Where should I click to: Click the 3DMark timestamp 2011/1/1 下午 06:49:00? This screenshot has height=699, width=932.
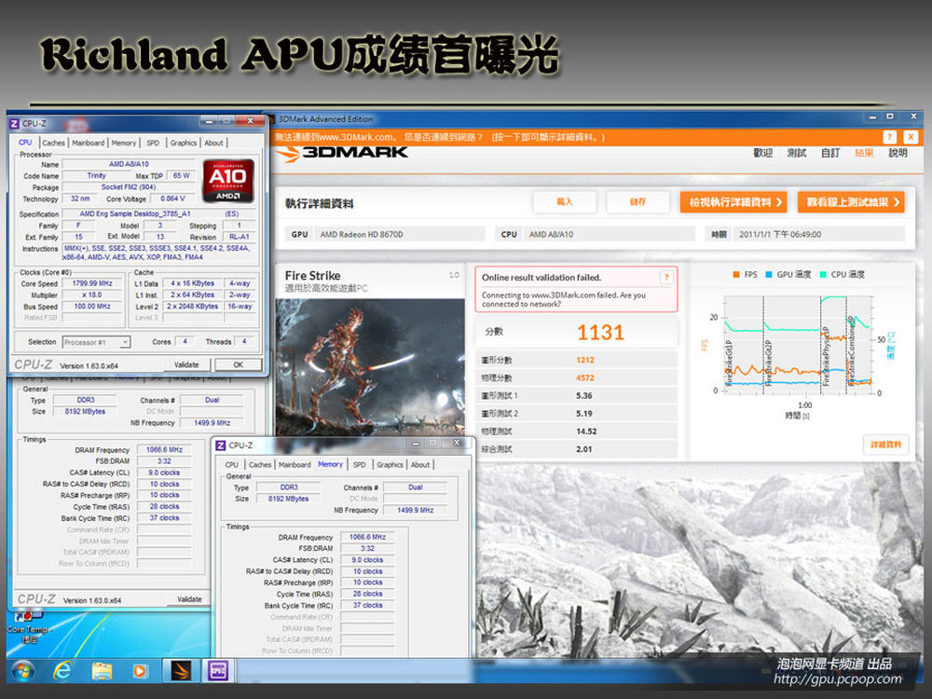click(780, 234)
